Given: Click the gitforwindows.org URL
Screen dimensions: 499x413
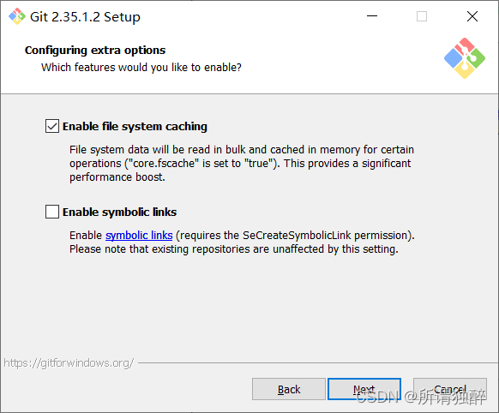Looking at the screenshot, I should point(69,362).
